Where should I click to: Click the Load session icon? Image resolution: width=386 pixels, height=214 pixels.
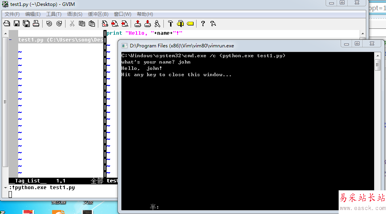click(x=138, y=24)
